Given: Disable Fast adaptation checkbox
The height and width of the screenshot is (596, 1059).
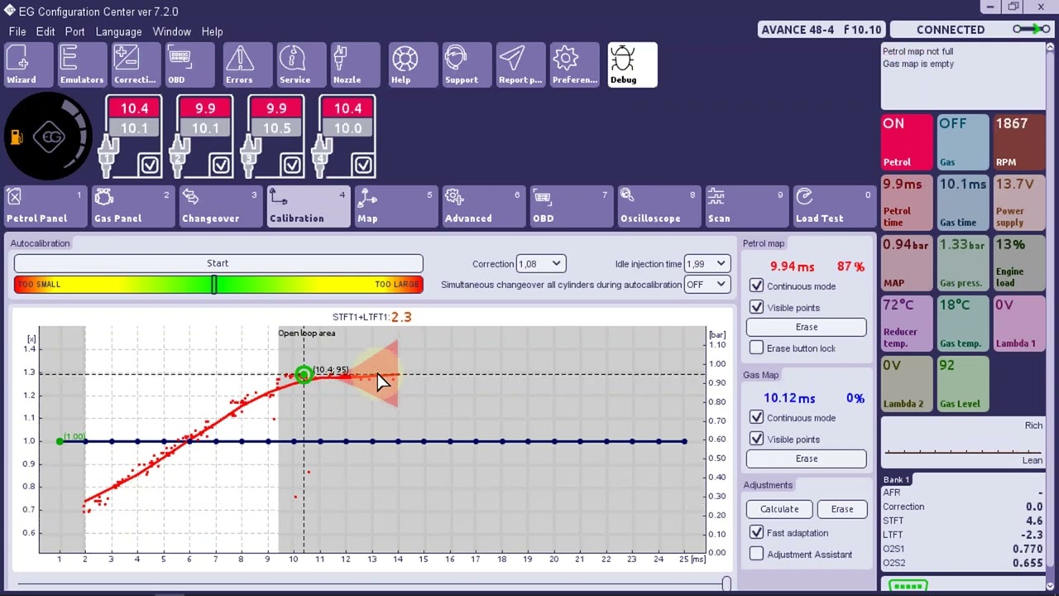Looking at the screenshot, I should 756,532.
